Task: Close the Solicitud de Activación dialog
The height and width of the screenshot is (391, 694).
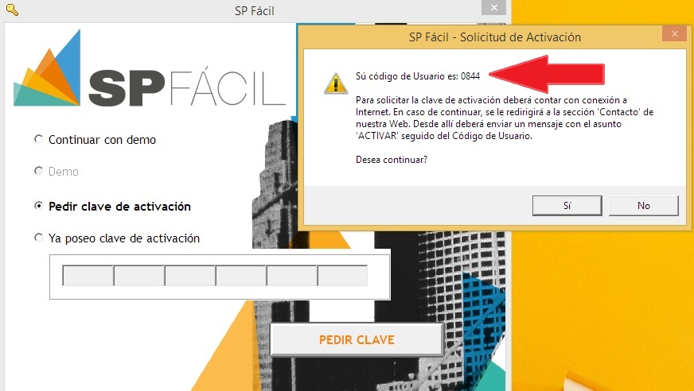Action: (675, 33)
